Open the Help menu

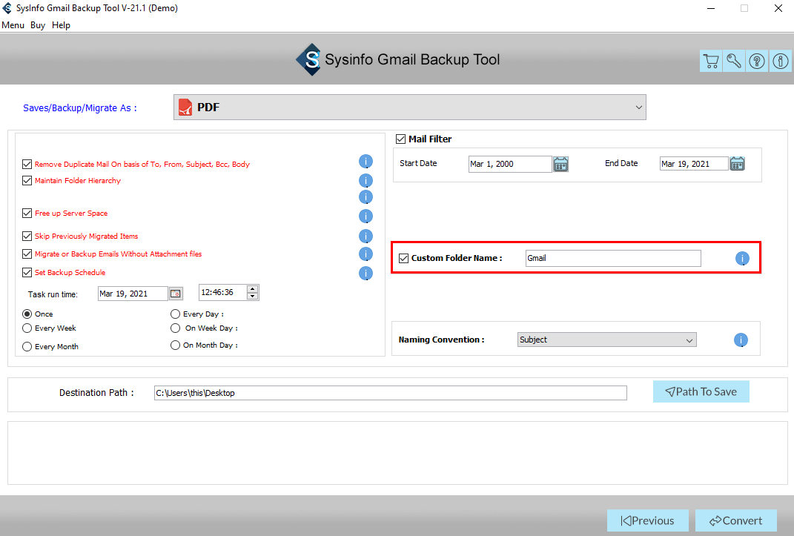(x=61, y=24)
